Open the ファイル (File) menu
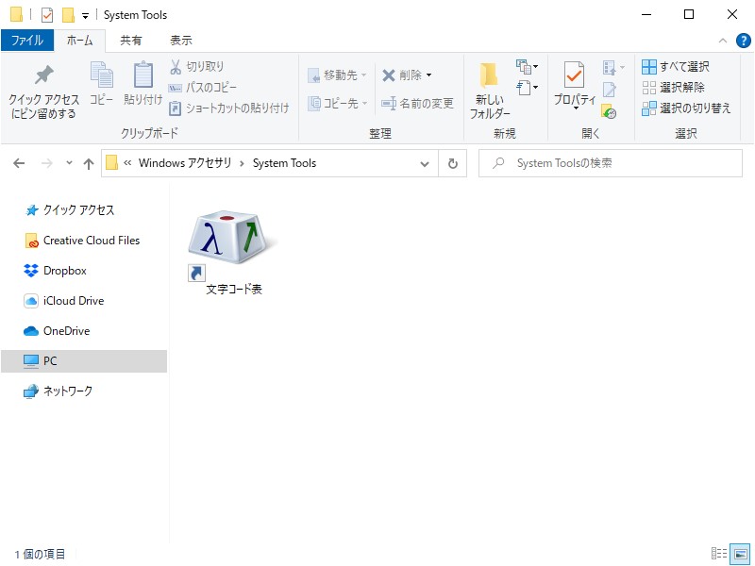This screenshot has height=566, width=755. coord(28,40)
